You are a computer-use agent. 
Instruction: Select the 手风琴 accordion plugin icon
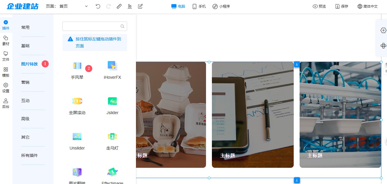coord(77,66)
